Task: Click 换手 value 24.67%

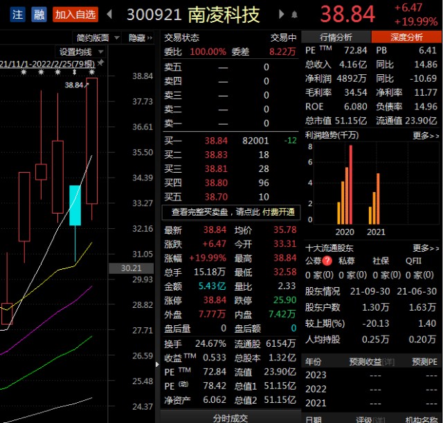Action: pos(210,344)
